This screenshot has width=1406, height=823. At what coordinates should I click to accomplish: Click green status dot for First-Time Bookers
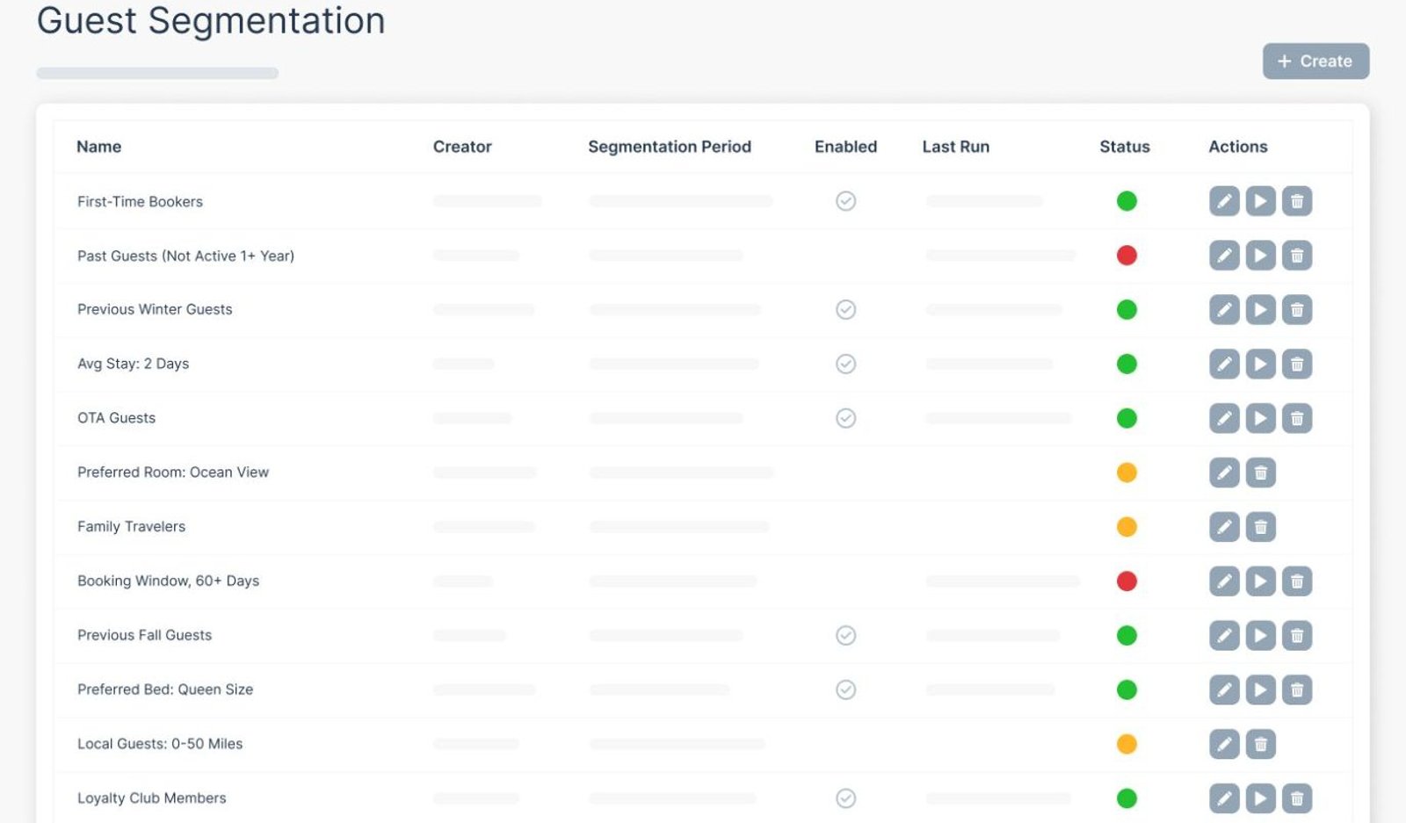1127,201
